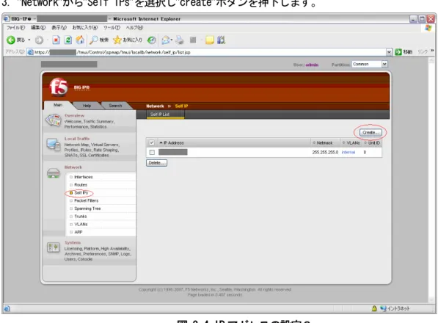Select Self IPs in Network menu

(81, 193)
